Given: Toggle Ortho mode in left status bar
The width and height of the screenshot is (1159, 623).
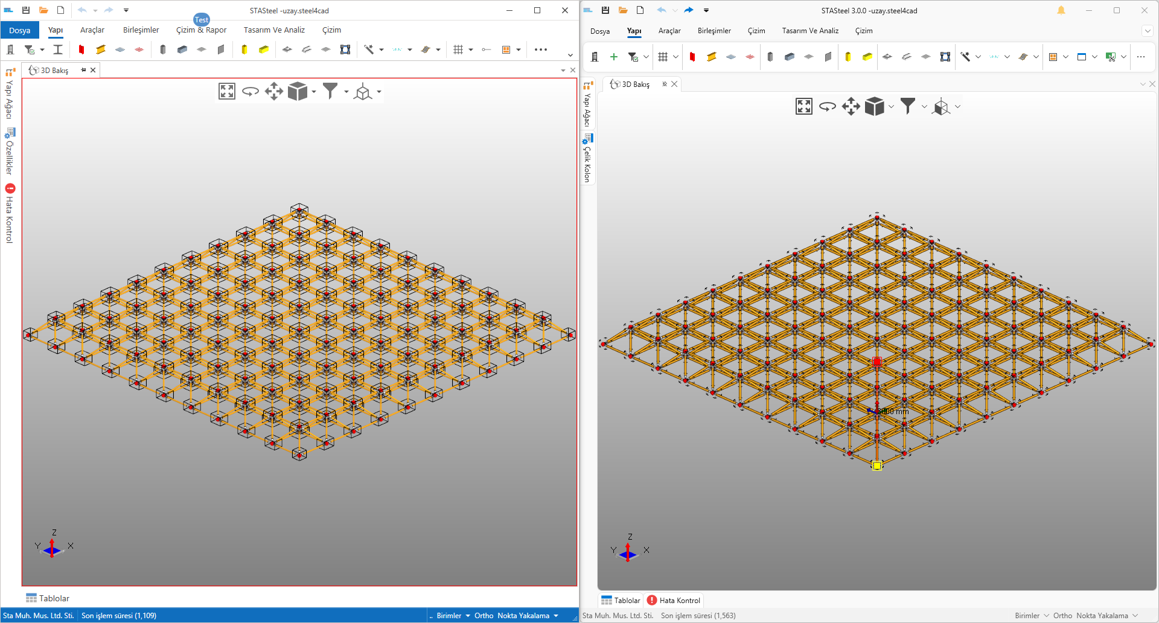Looking at the screenshot, I should pos(484,616).
